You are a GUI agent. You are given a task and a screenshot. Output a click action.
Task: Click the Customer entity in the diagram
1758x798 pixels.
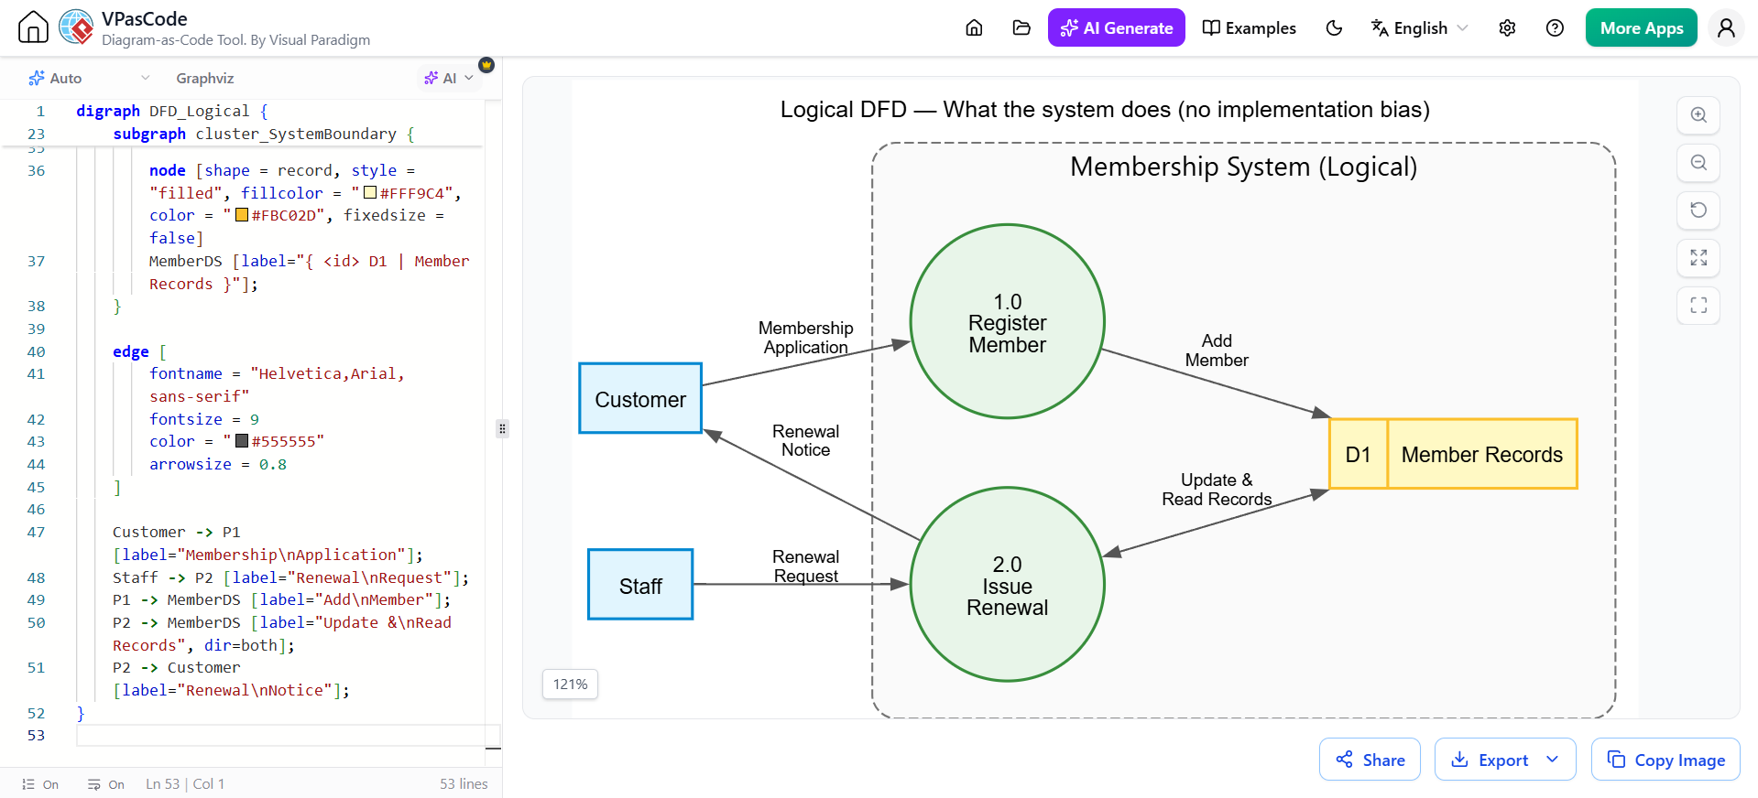pos(640,399)
